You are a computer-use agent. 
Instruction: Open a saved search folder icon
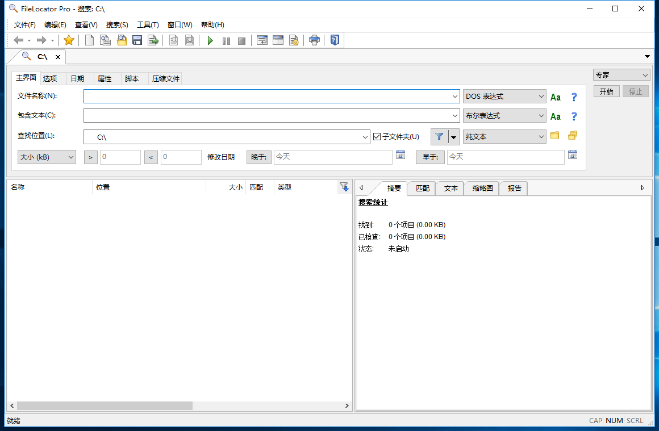click(122, 40)
